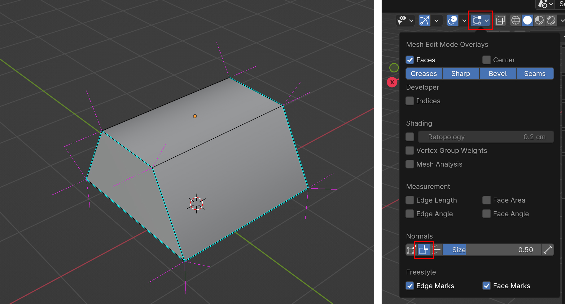Click the normals Size 0.50 slider

[492, 250]
